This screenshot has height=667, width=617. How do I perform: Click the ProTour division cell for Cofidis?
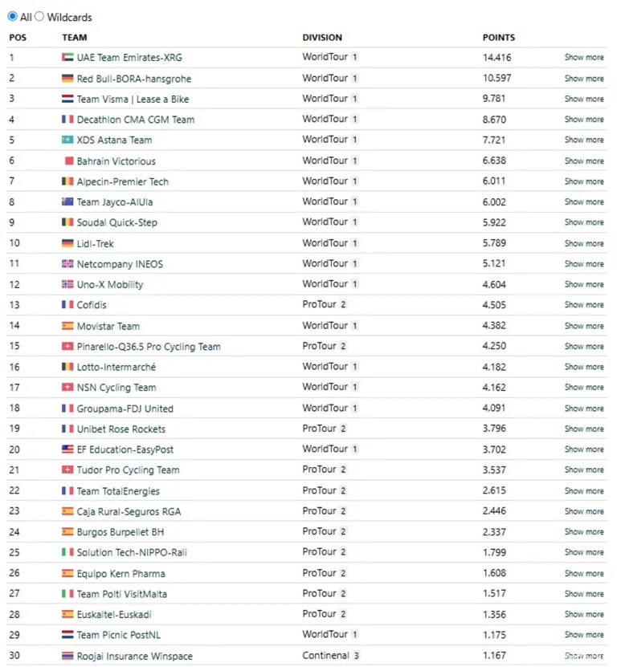(324, 304)
